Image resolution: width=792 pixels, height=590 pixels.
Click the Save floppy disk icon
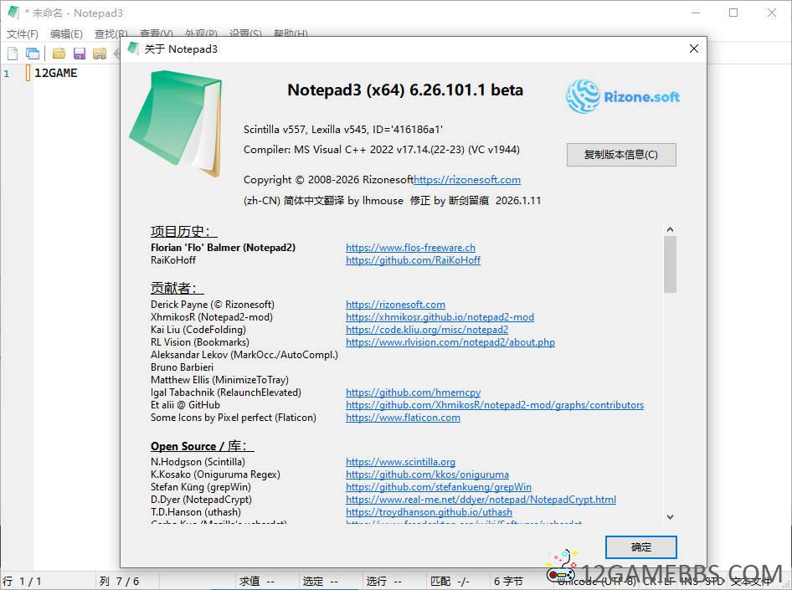(x=80, y=54)
